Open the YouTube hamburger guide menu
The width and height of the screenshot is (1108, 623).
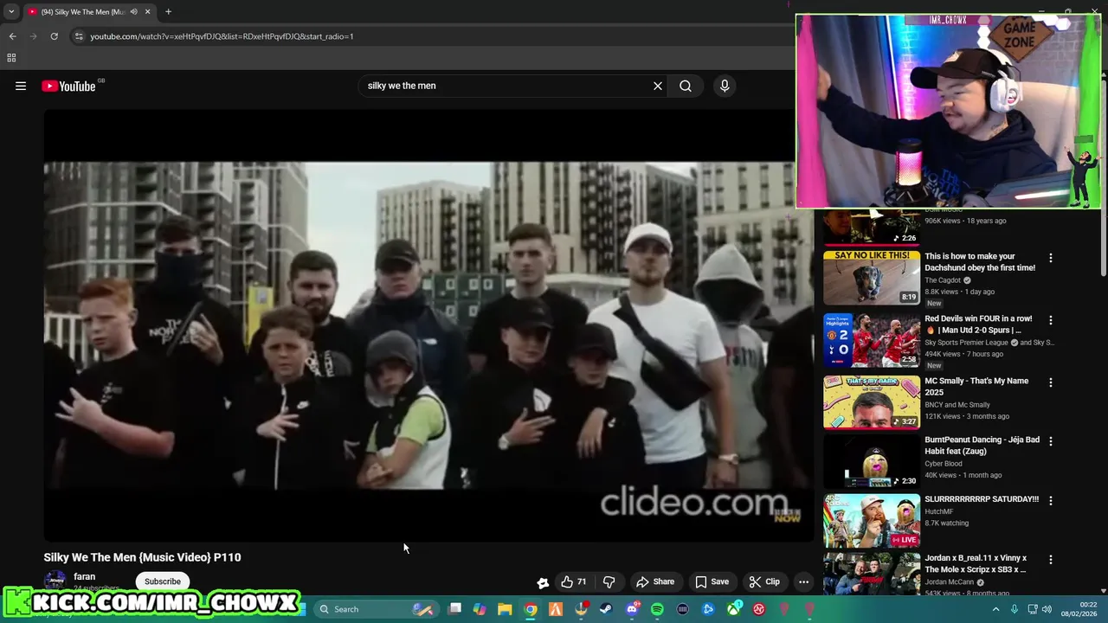[x=21, y=86]
